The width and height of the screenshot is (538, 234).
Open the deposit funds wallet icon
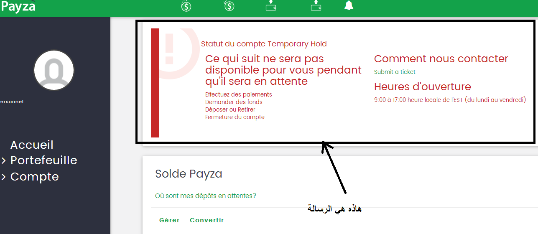tap(271, 5)
